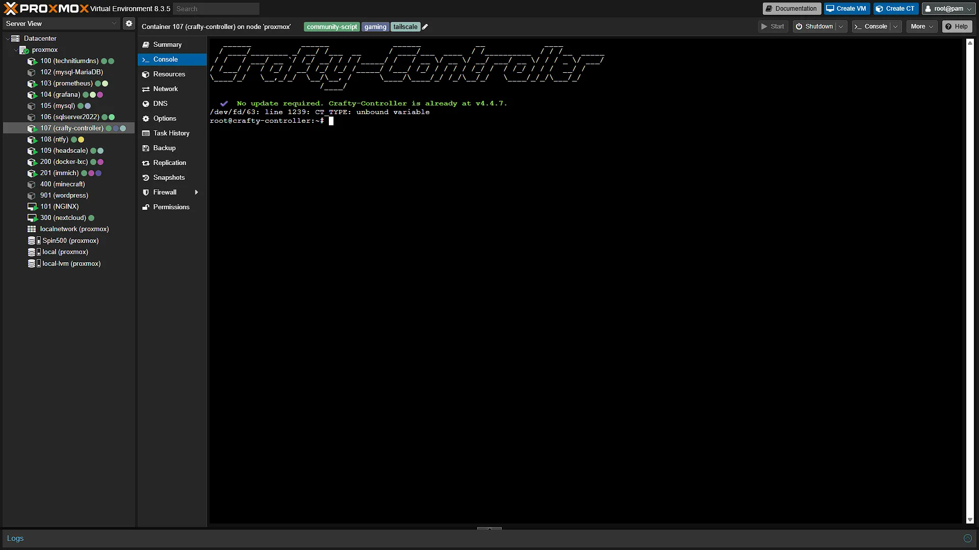Click the Create CT button
The height and width of the screenshot is (550, 979).
click(x=895, y=9)
